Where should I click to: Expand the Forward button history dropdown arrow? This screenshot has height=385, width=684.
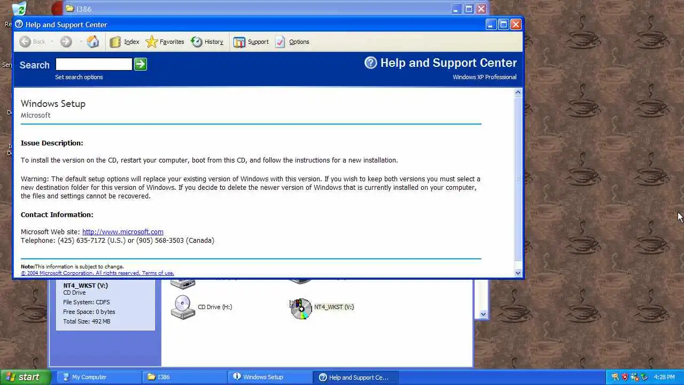tap(80, 42)
